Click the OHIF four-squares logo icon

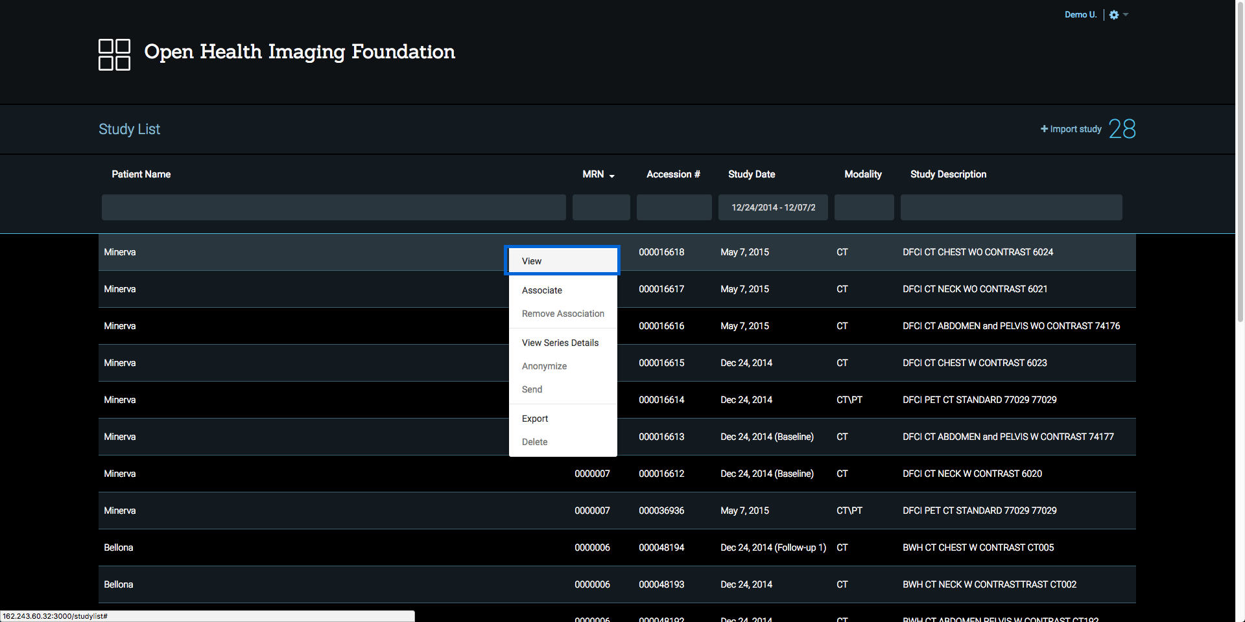pos(114,54)
